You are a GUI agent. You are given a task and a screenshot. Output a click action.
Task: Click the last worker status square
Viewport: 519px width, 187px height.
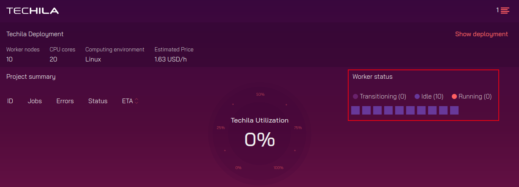[x=454, y=110]
